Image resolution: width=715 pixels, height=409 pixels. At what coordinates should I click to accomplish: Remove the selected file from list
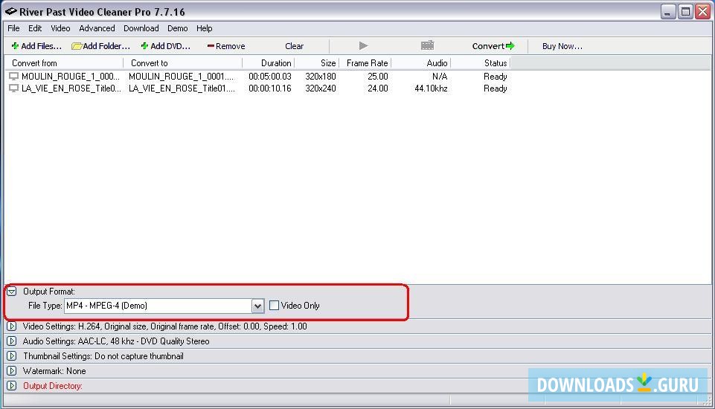tap(225, 46)
